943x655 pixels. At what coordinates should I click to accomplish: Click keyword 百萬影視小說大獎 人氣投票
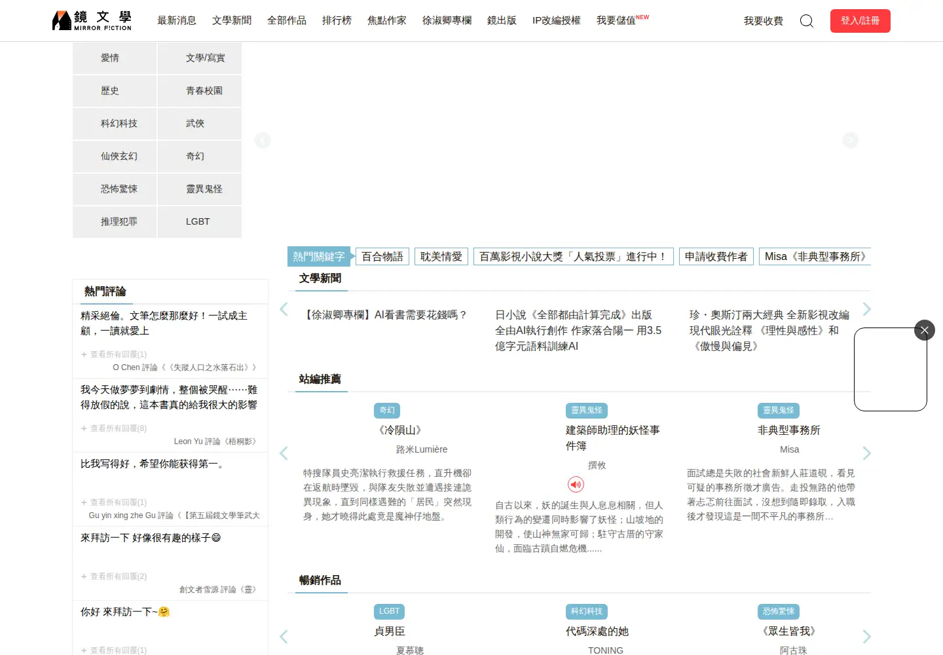[574, 257]
